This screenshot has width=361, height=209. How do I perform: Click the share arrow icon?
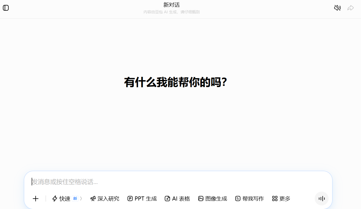point(351,8)
